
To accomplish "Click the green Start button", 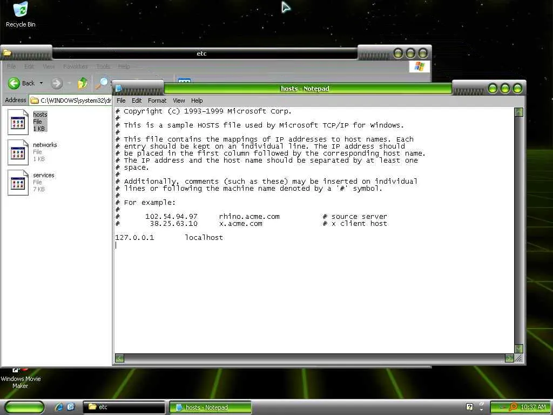I will pos(25,407).
